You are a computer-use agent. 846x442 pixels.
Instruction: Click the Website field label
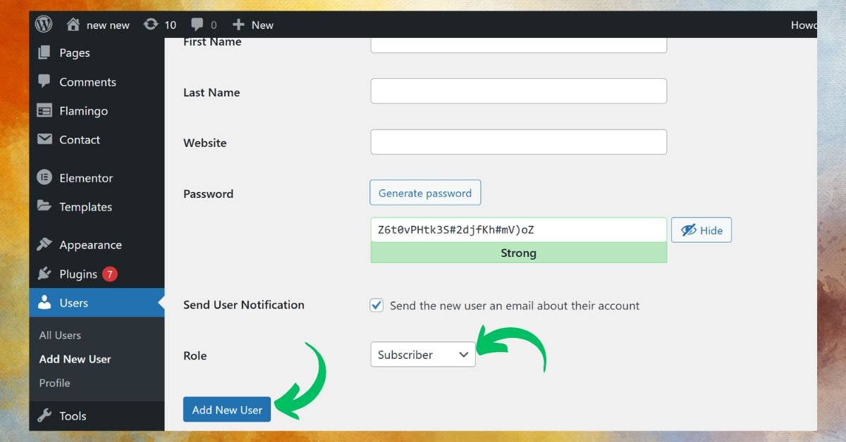coord(205,143)
